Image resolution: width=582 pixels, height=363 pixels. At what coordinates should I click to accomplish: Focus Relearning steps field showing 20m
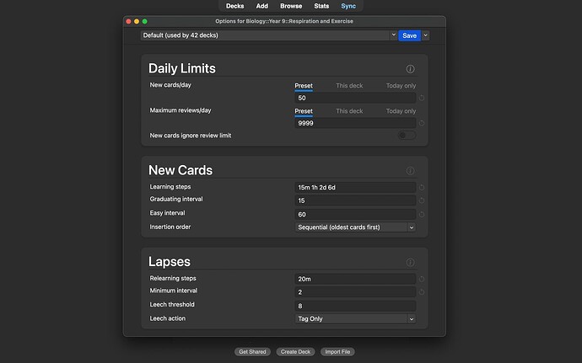[355, 279]
